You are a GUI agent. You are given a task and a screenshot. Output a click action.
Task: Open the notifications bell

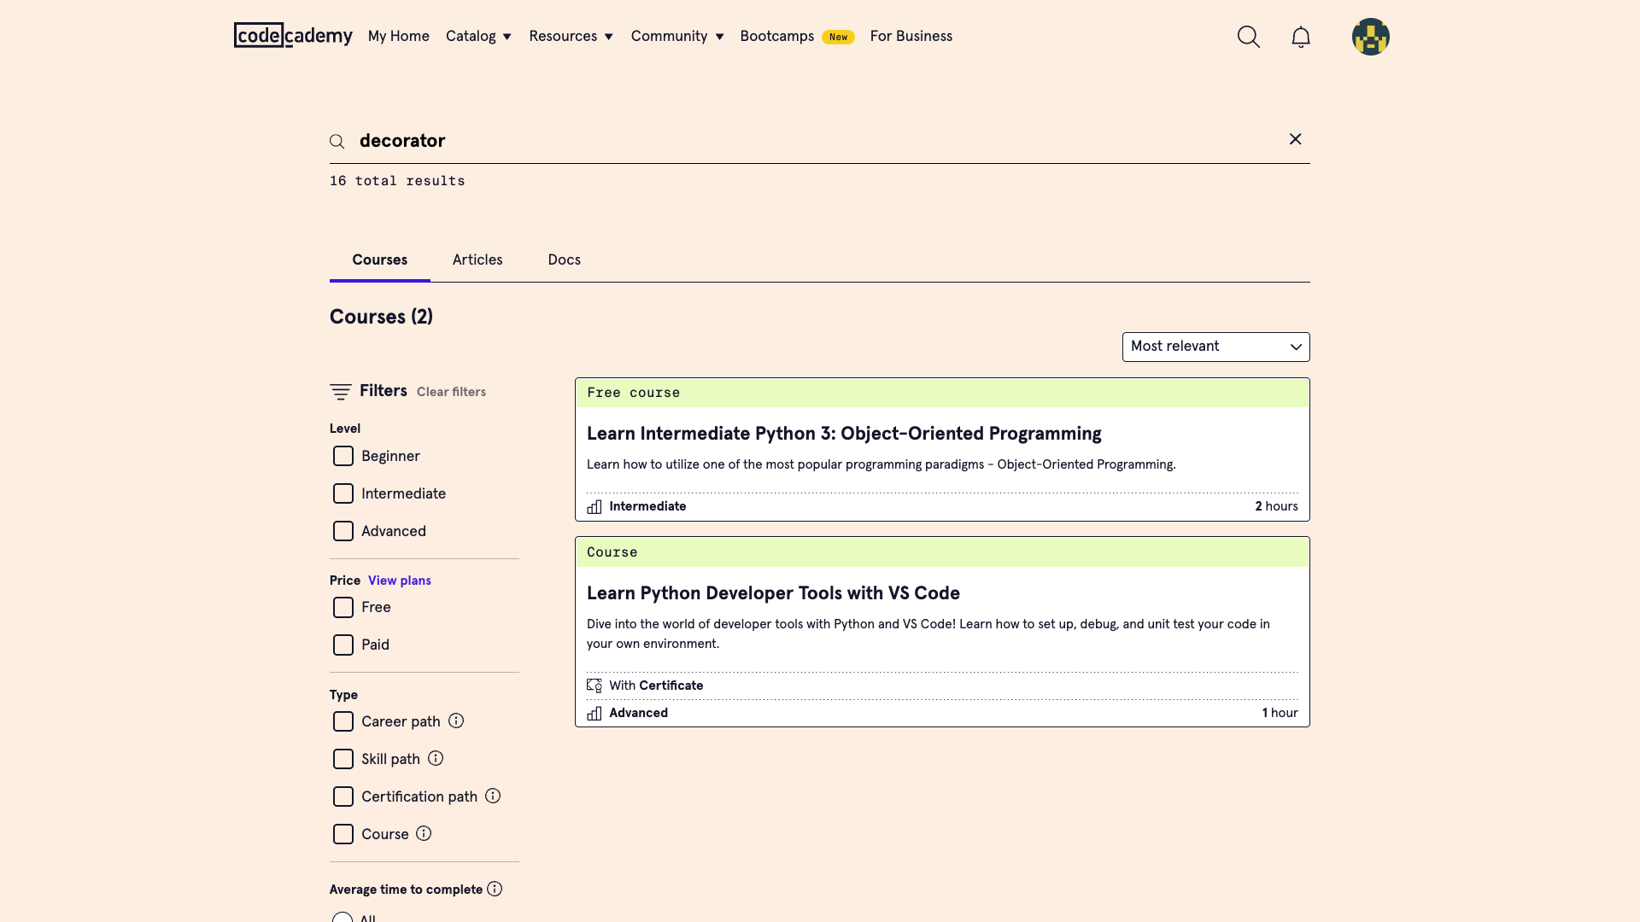tap(1300, 37)
